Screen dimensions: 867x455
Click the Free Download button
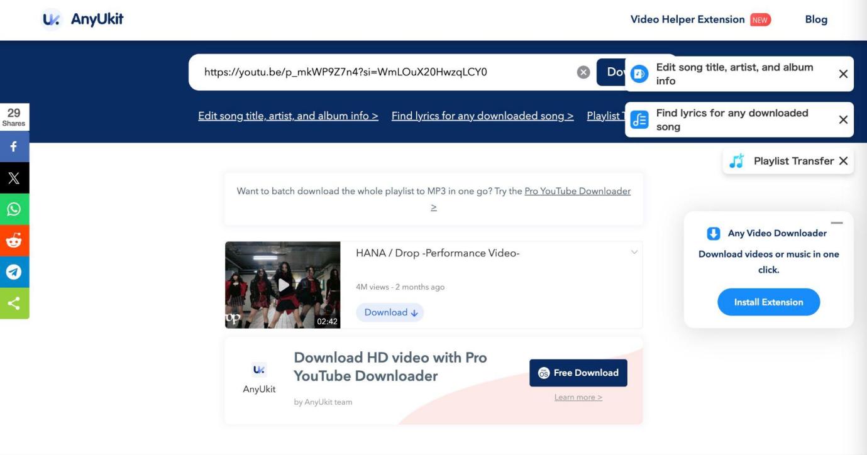[578, 373]
